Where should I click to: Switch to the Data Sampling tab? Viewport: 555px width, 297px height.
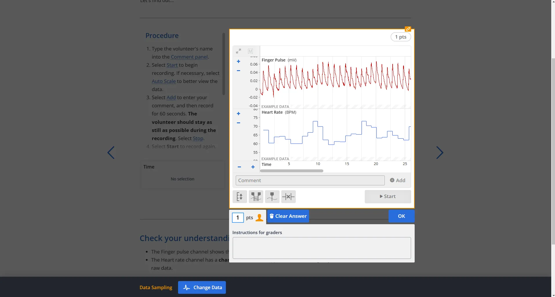156,287
